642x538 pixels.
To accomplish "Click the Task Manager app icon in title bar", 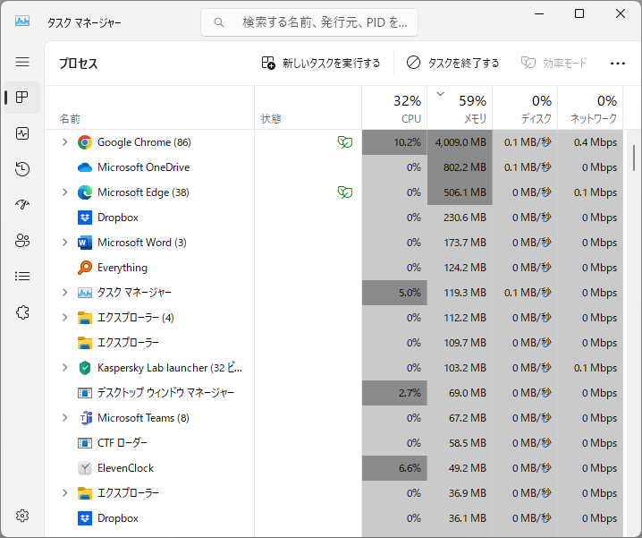I will [x=22, y=21].
